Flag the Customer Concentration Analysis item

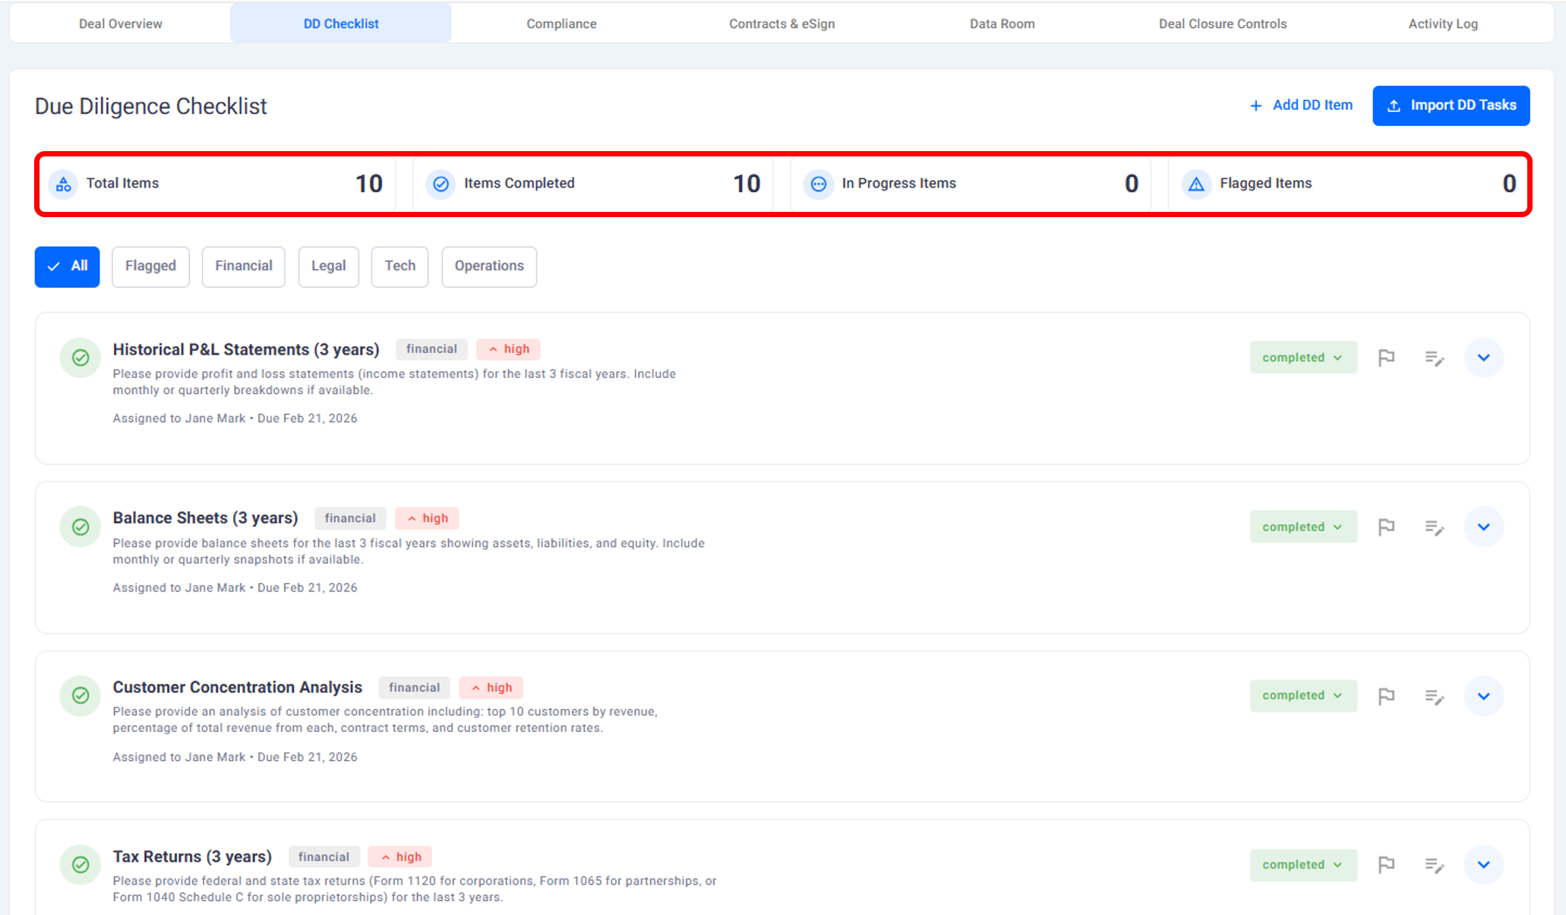(1386, 696)
